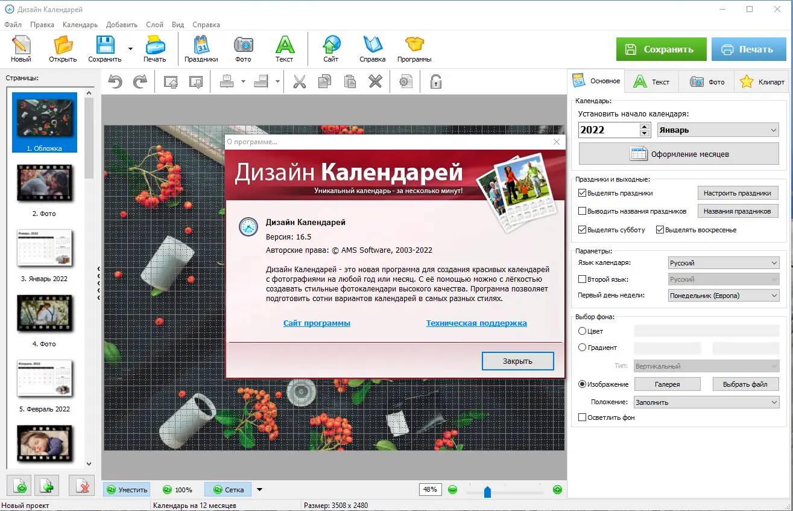Toggle the Выделять праздники checkbox

582,193
